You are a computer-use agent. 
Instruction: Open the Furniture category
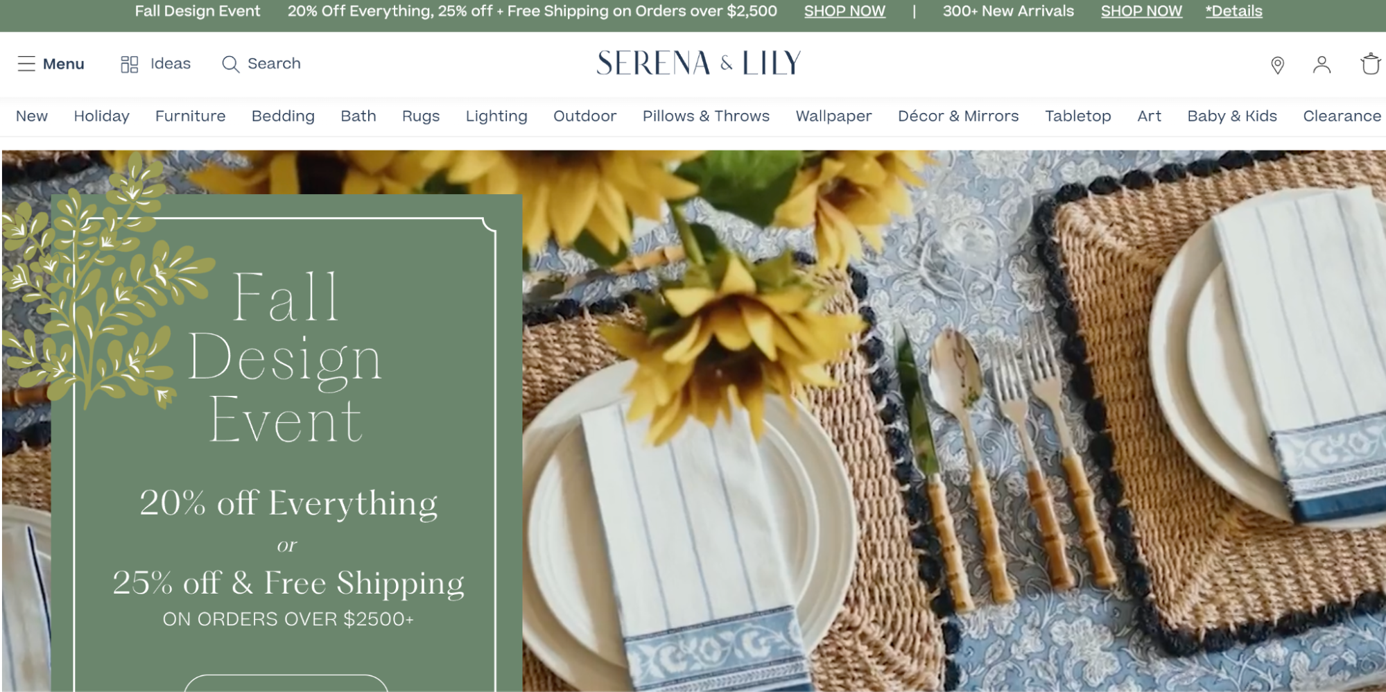pos(191,116)
